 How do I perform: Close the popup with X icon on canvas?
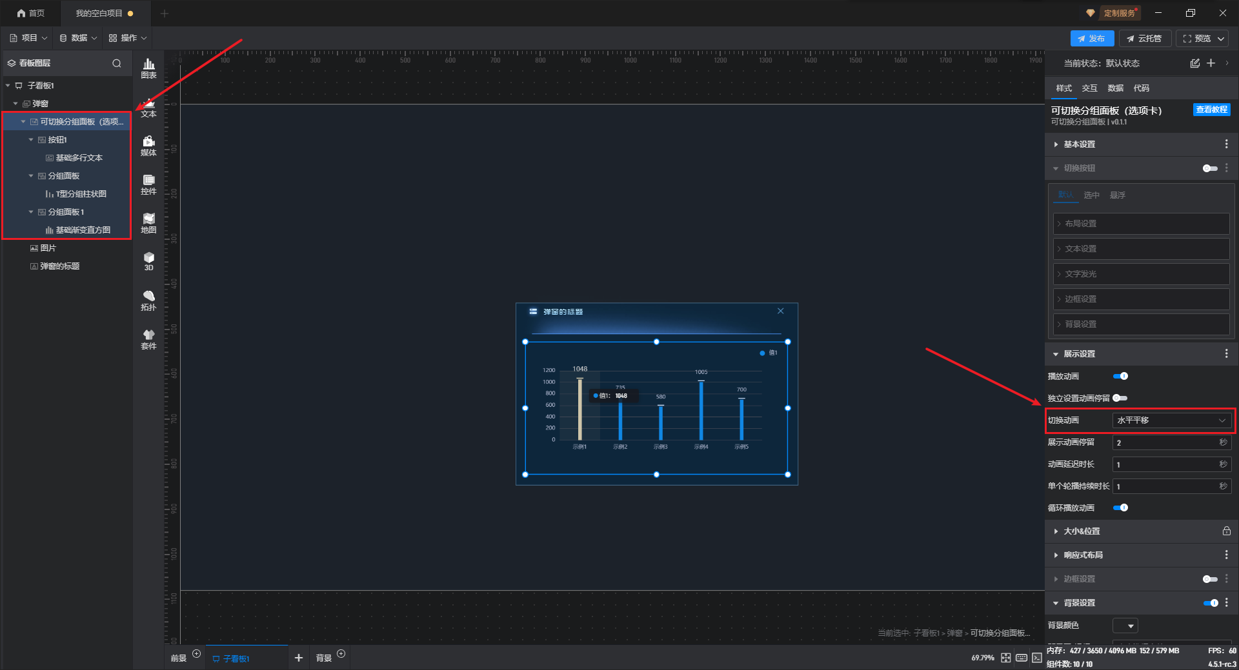781,311
